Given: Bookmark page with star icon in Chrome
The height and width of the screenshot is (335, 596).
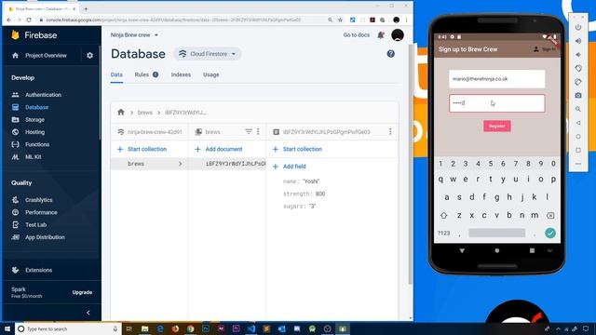Looking at the screenshot, I should pos(340,20).
